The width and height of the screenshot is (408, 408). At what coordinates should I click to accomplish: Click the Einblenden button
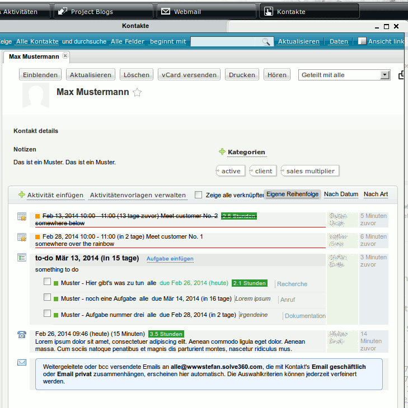pyautogui.click(x=40, y=75)
